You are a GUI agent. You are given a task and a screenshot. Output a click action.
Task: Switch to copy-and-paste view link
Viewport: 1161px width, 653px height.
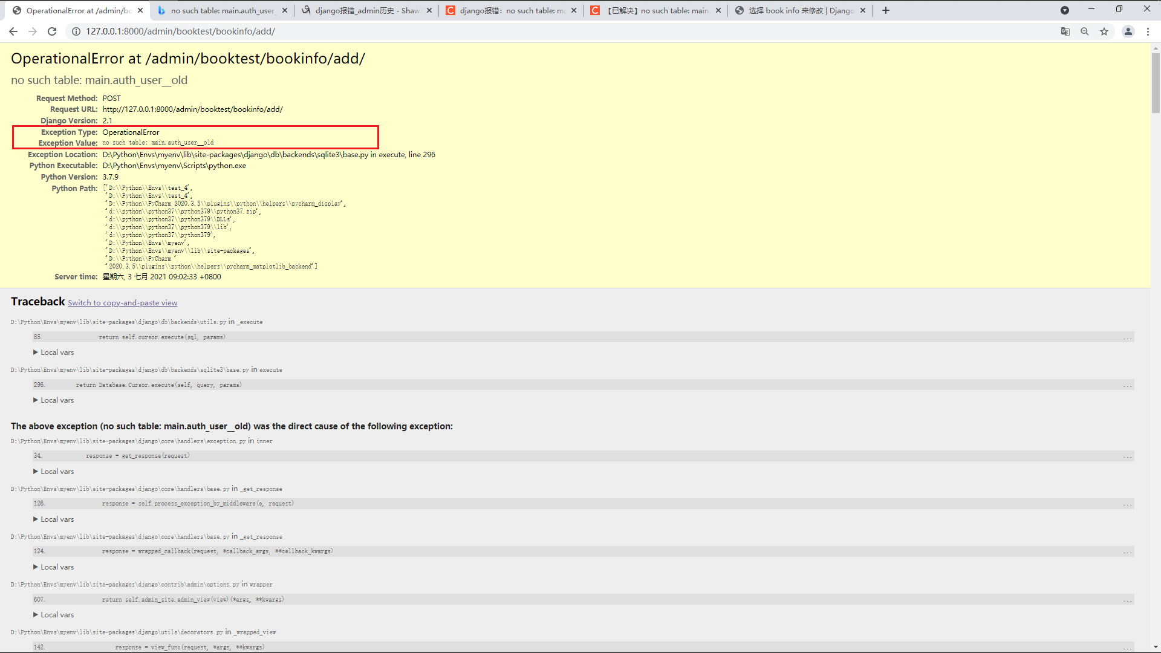(122, 303)
